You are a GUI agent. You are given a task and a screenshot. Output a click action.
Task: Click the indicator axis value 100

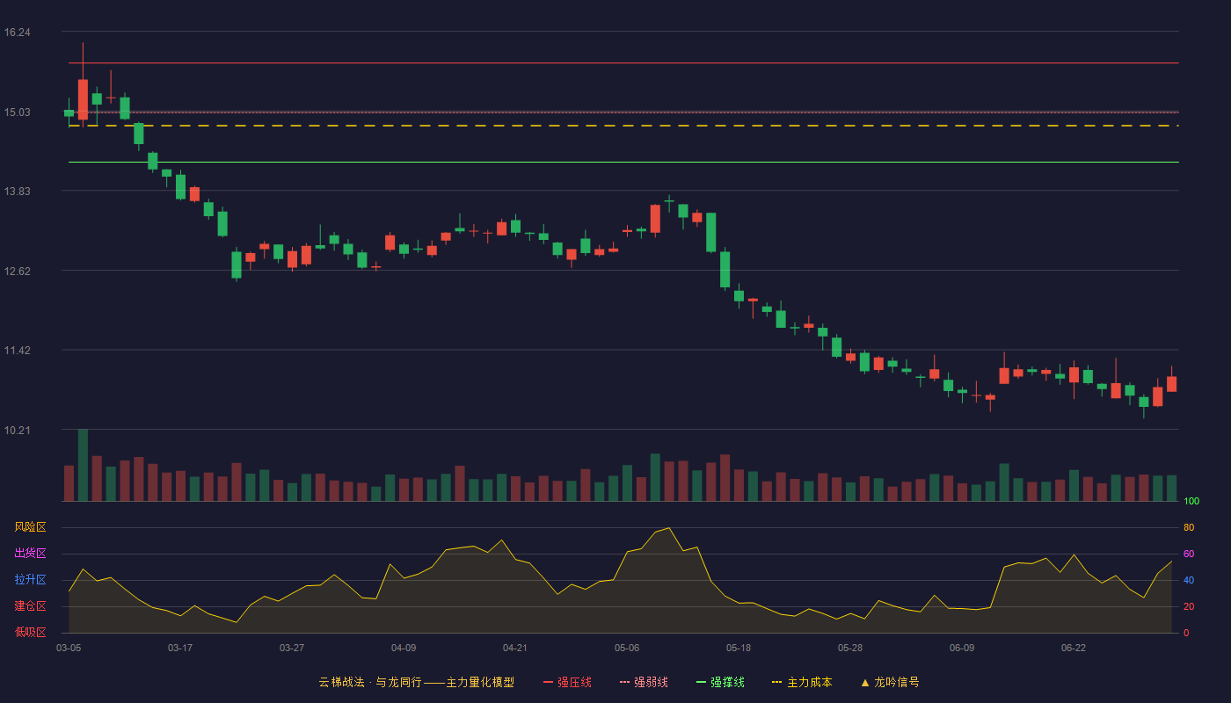pyautogui.click(x=1191, y=502)
